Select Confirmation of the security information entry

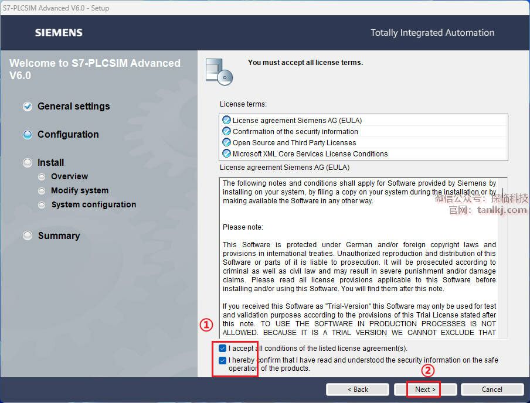363,131
